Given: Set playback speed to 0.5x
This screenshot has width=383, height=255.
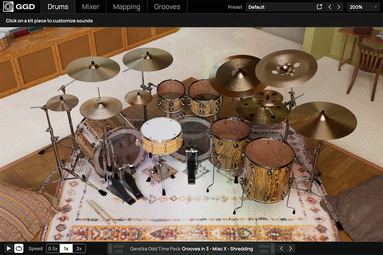Looking at the screenshot, I should (x=53, y=249).
